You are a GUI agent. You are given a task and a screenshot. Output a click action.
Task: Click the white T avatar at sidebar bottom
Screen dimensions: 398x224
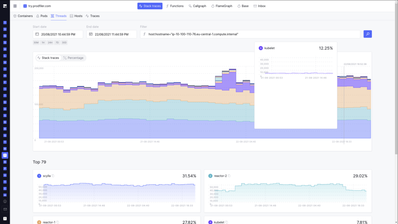click(5, 219)
